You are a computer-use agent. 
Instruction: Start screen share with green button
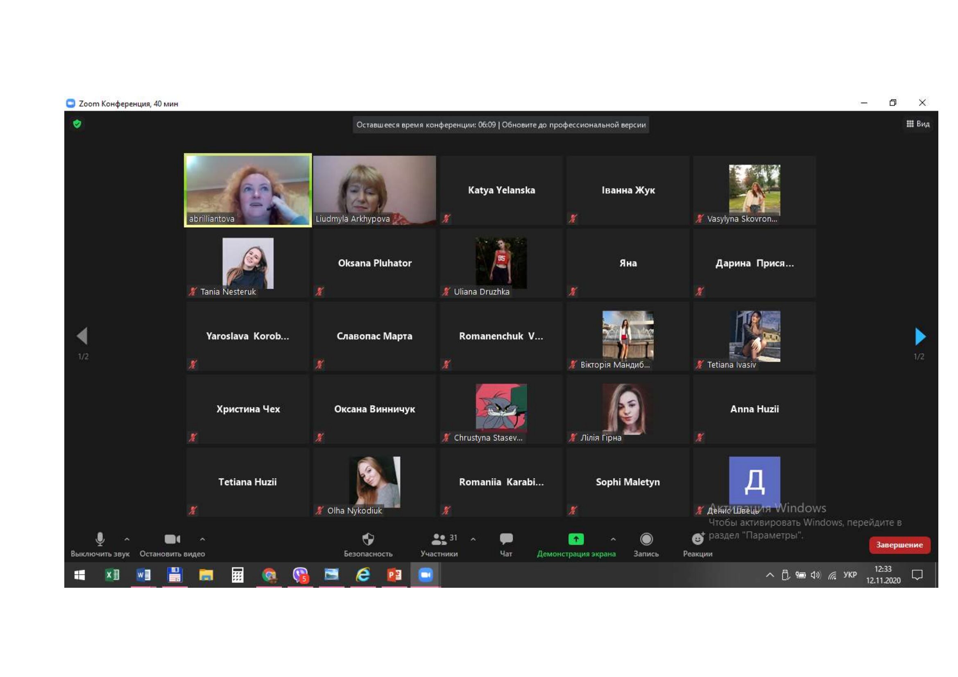pyautogui.click(x=576, y=539)
